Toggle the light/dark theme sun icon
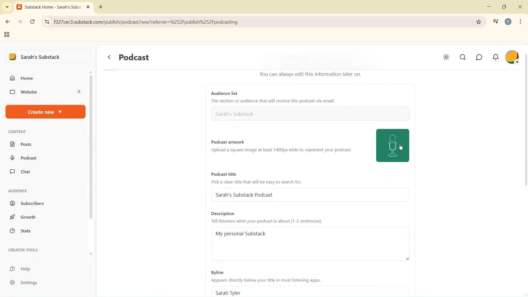This screenshot has width=528, height=297. tap(446, 57)
